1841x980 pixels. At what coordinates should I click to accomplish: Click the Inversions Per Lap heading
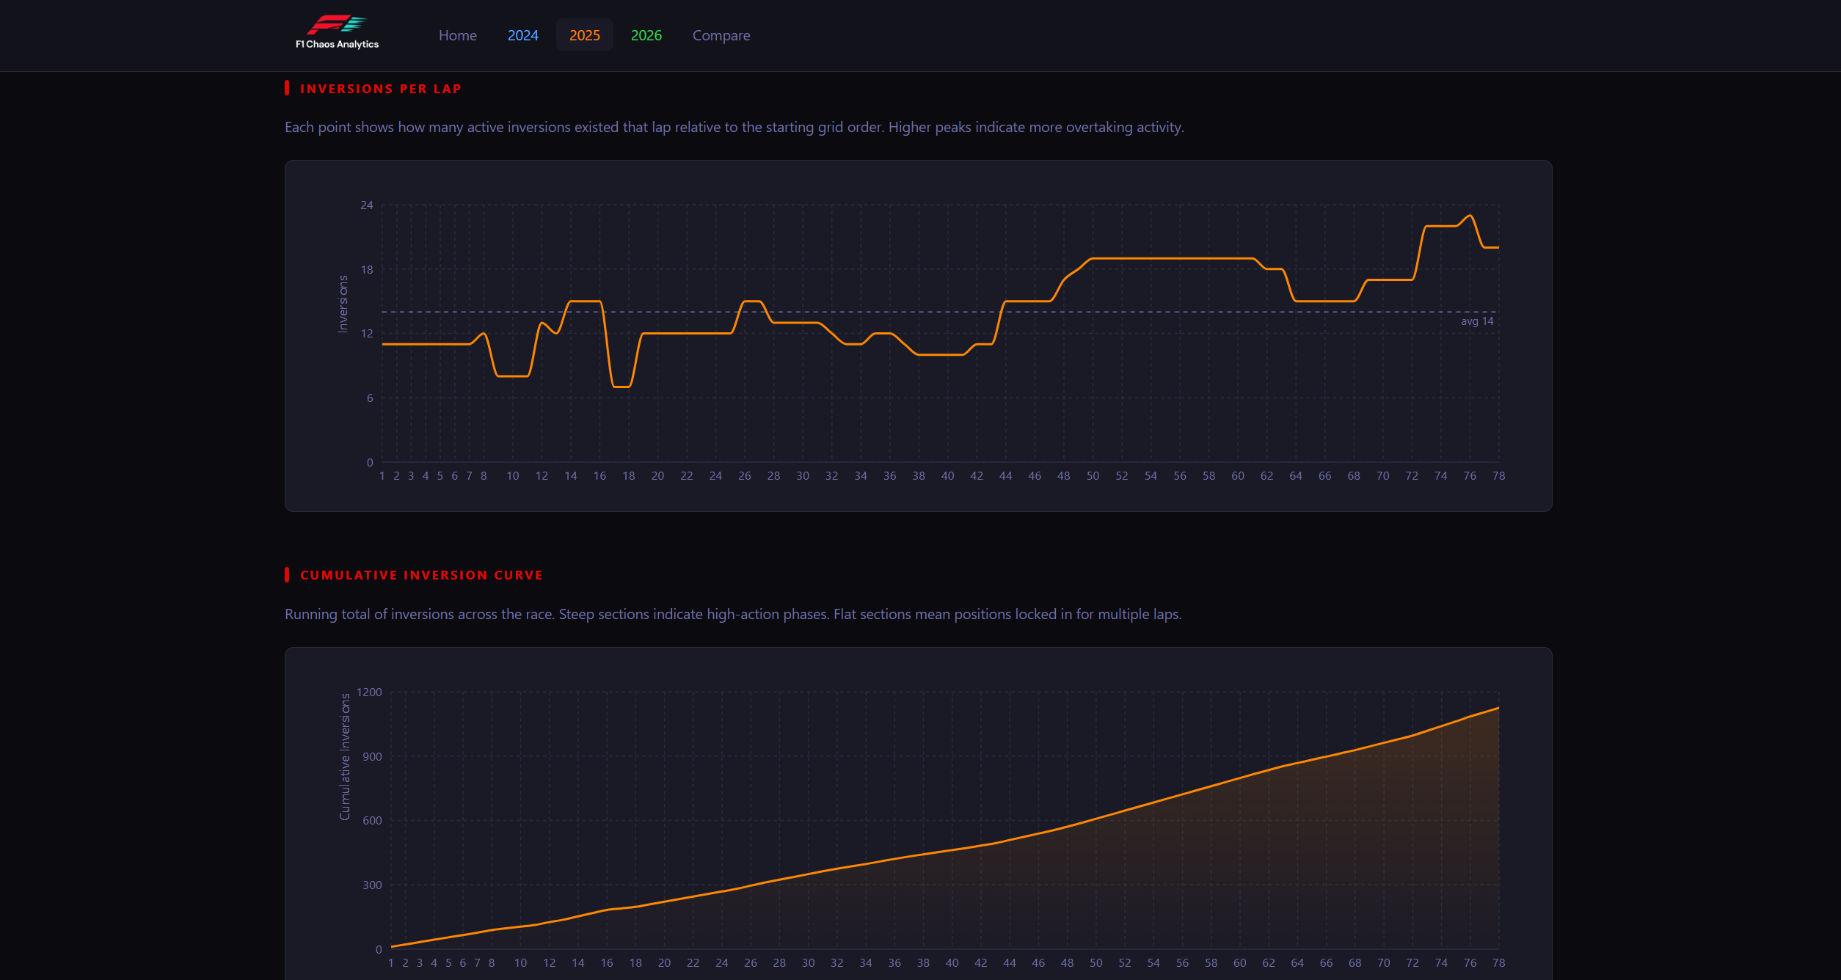pos(380,89)
